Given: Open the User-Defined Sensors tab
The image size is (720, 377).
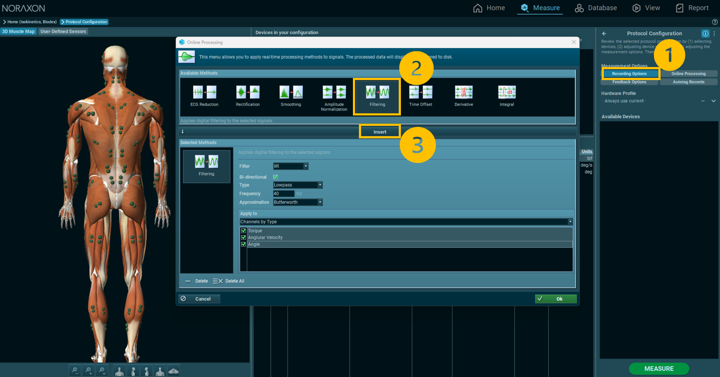Looking at the screenshot, I should (63, 32).
